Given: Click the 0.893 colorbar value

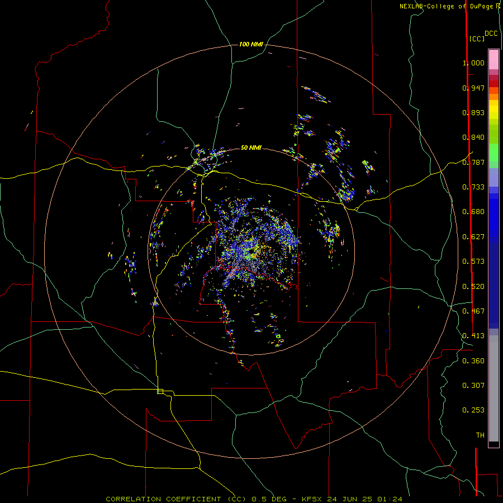Looking at the screenshot, I should 473,112.
